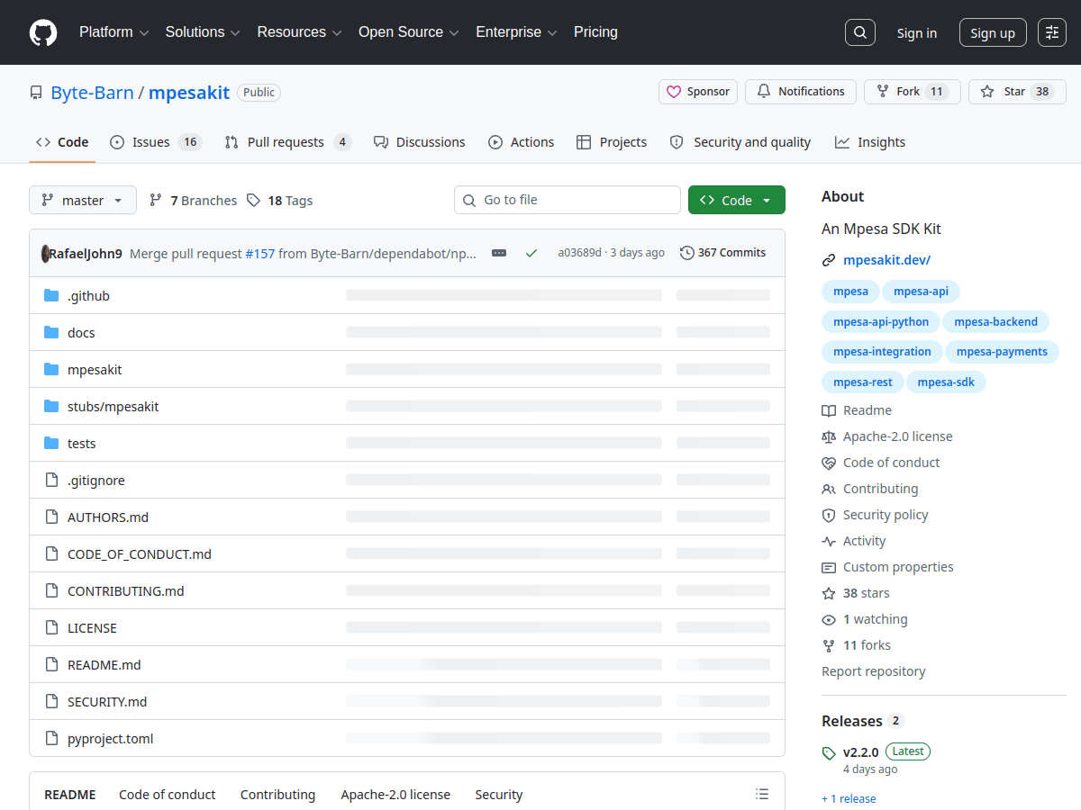Open commit hash a03689d
The image size is (1081, 810).
point(579,253)
